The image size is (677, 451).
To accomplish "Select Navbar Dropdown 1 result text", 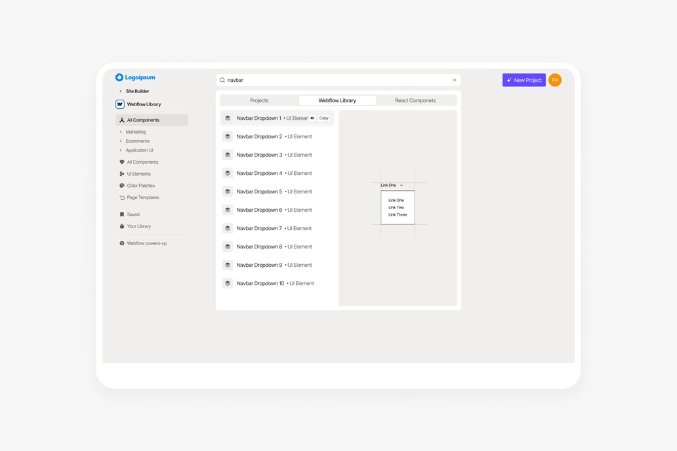I will (258, 118).
